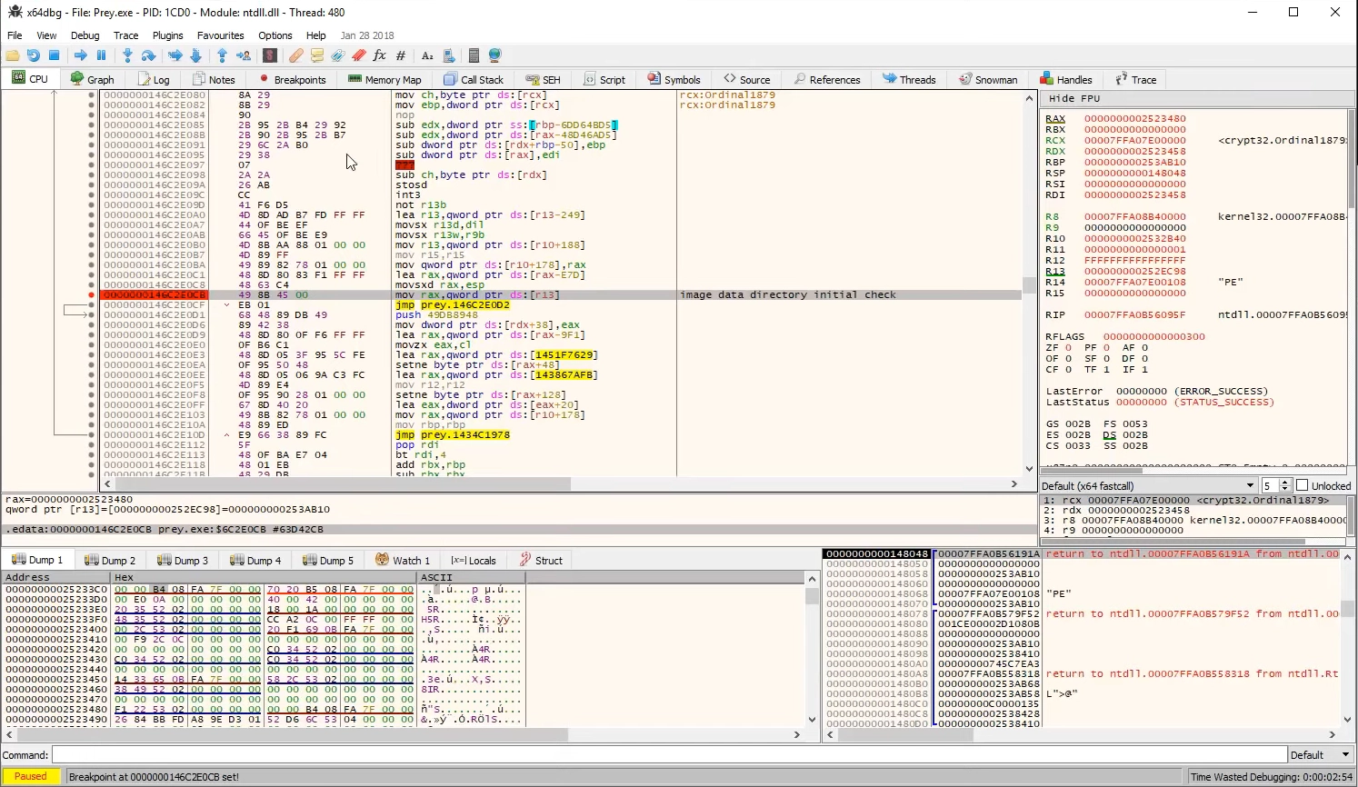This screenshot has width=1358, height=787.
Task: Open the Debug menu
Action: coord(85,35)
